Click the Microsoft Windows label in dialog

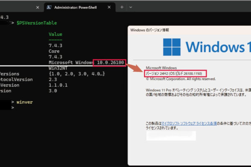tap(161, 68)
